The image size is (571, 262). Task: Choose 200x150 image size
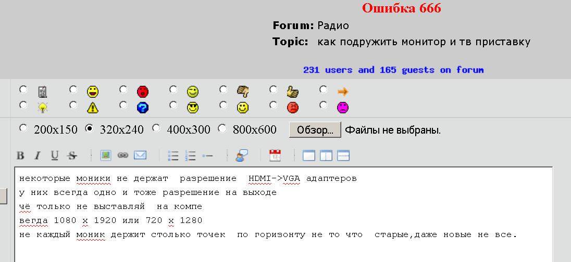(23, 128)
